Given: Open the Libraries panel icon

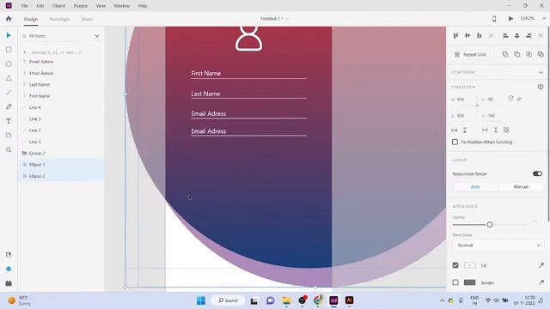Looking at the screenshot, I should (9, 255).
